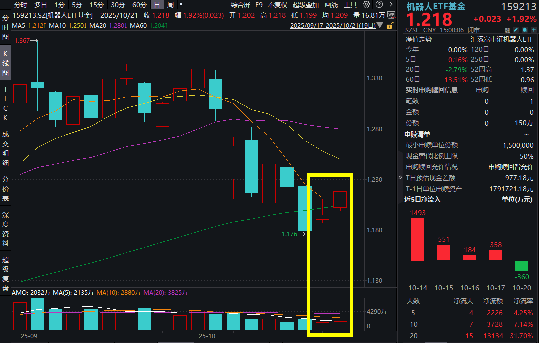Toggle the 超级叠加 overlay option
The image size is (539, 343).
[x=306, y=5]
